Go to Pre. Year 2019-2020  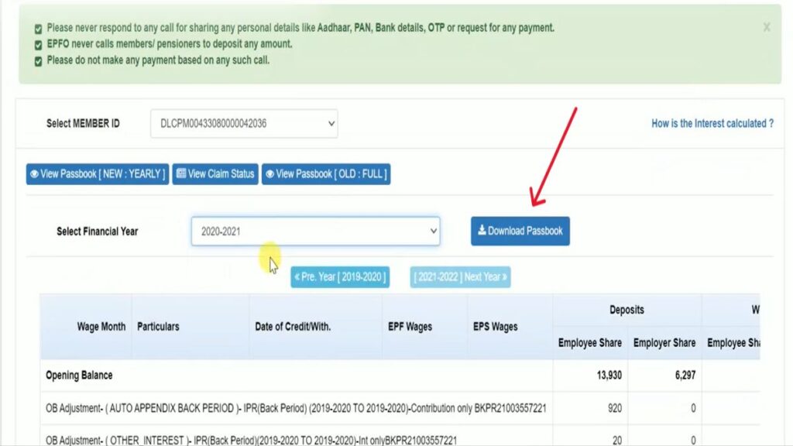click(x=340, y=277)
